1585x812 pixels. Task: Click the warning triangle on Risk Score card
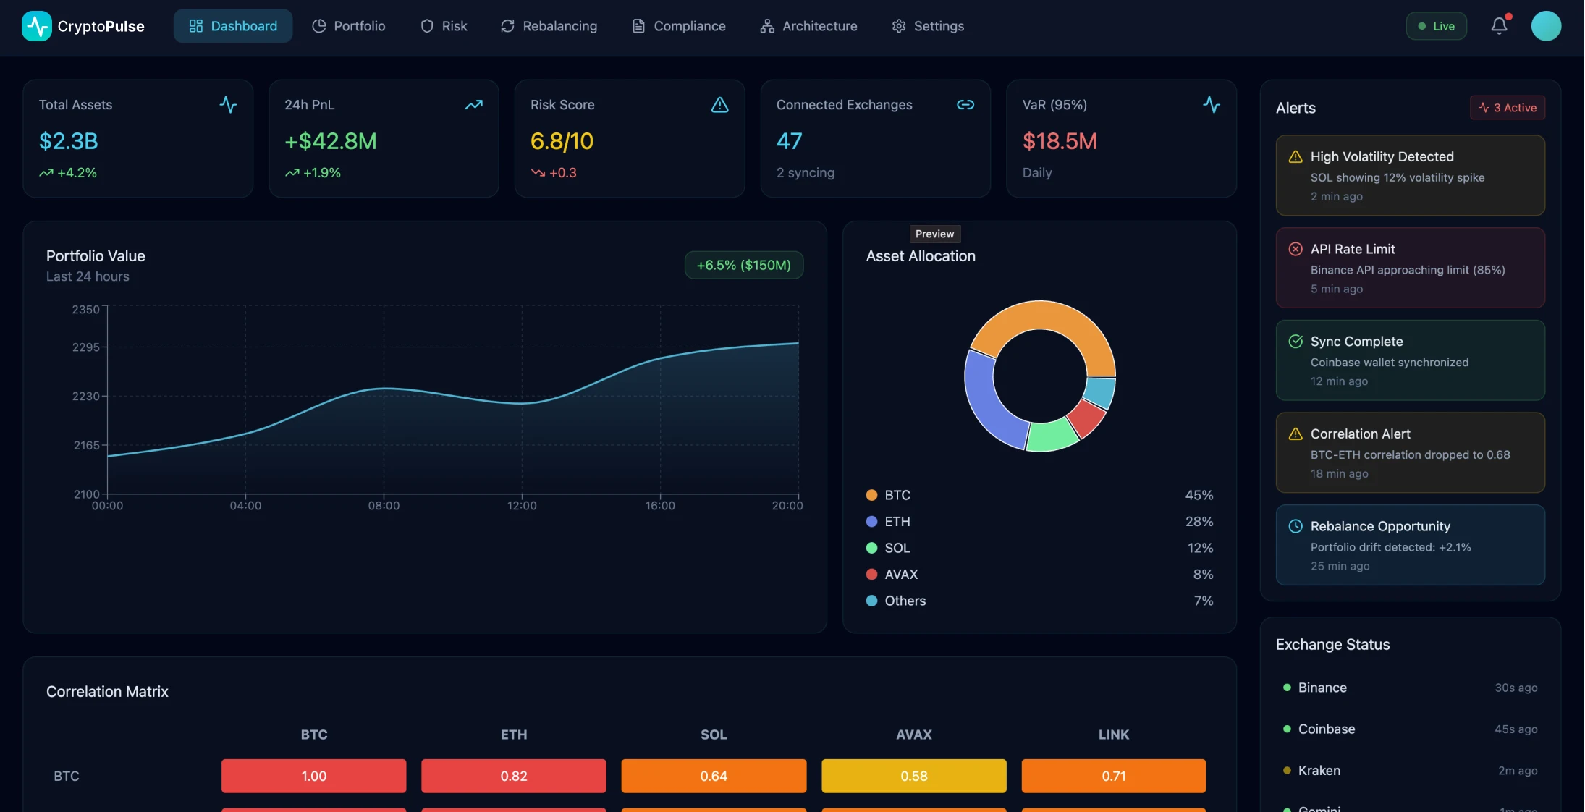pyautogui.click(x=720, y=105)
